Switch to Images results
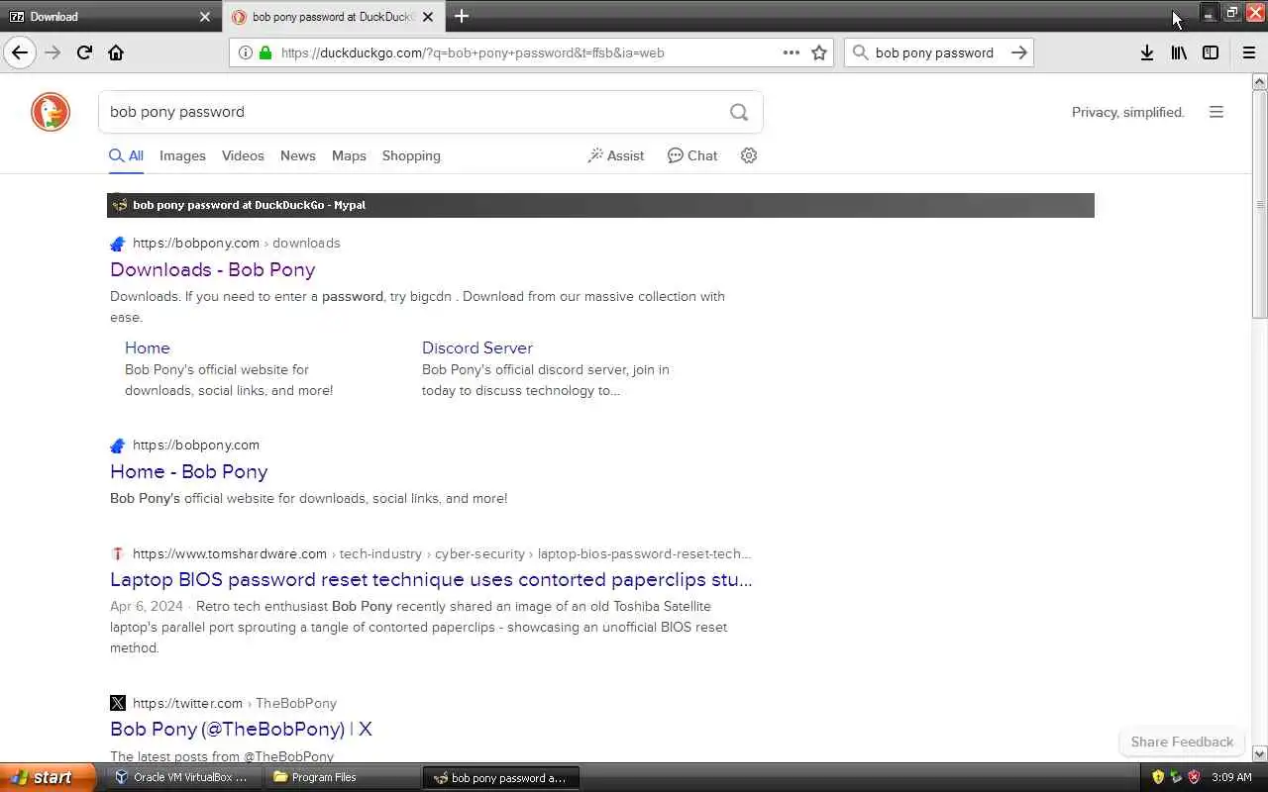This screenshot has width=1268, height=792. (182, 155)
